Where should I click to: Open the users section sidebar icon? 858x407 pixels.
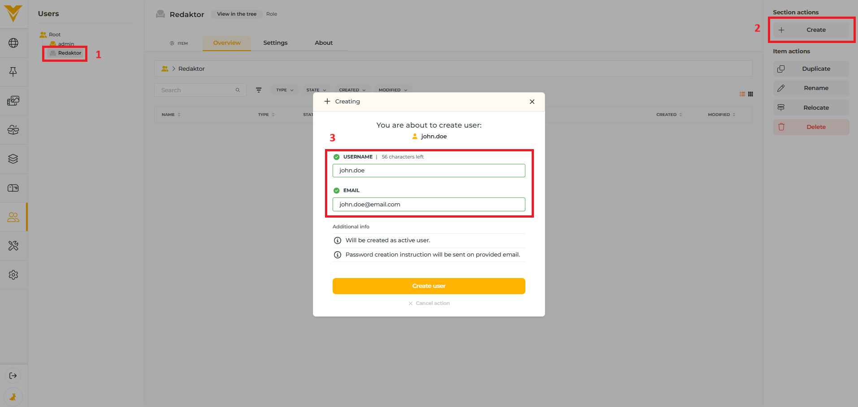[x=13, y=217]
